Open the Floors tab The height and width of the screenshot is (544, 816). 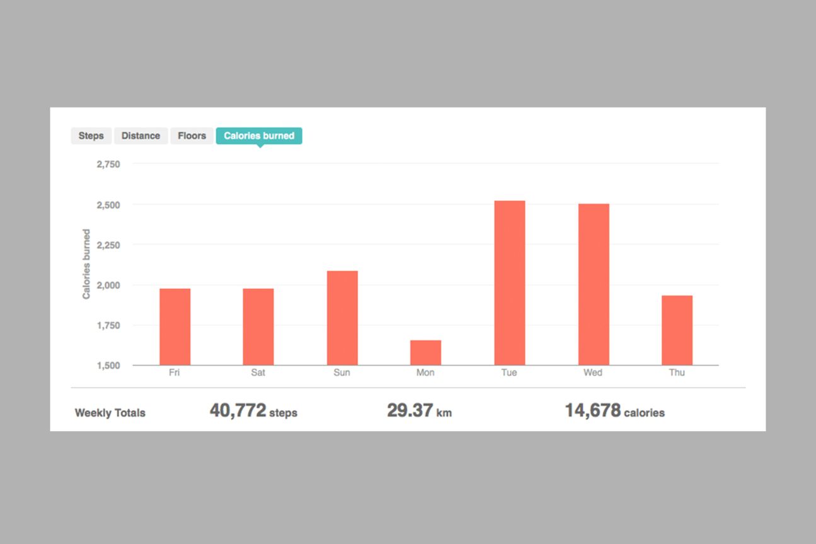[192, 136]
